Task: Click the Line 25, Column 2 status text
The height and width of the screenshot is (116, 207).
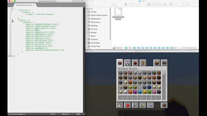Action: click(18, 114)
